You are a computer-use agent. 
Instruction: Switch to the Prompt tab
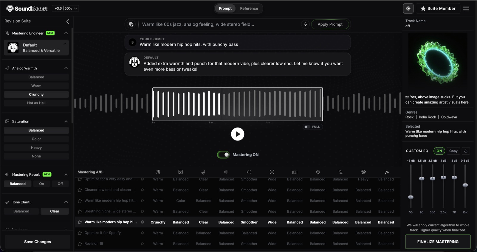225,8
